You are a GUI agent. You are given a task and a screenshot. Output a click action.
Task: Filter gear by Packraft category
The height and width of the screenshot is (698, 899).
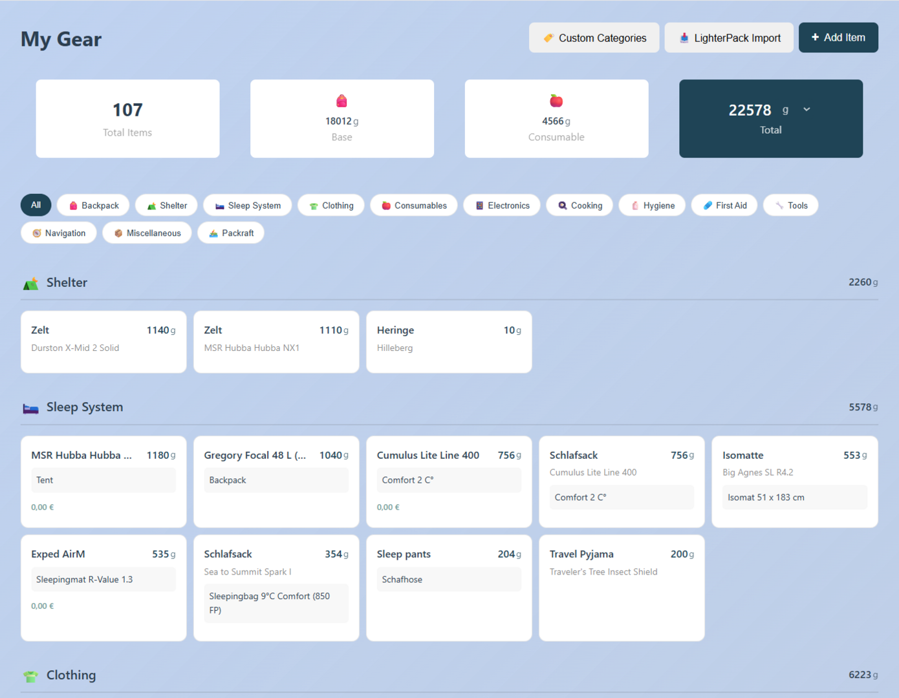[231, 233]
